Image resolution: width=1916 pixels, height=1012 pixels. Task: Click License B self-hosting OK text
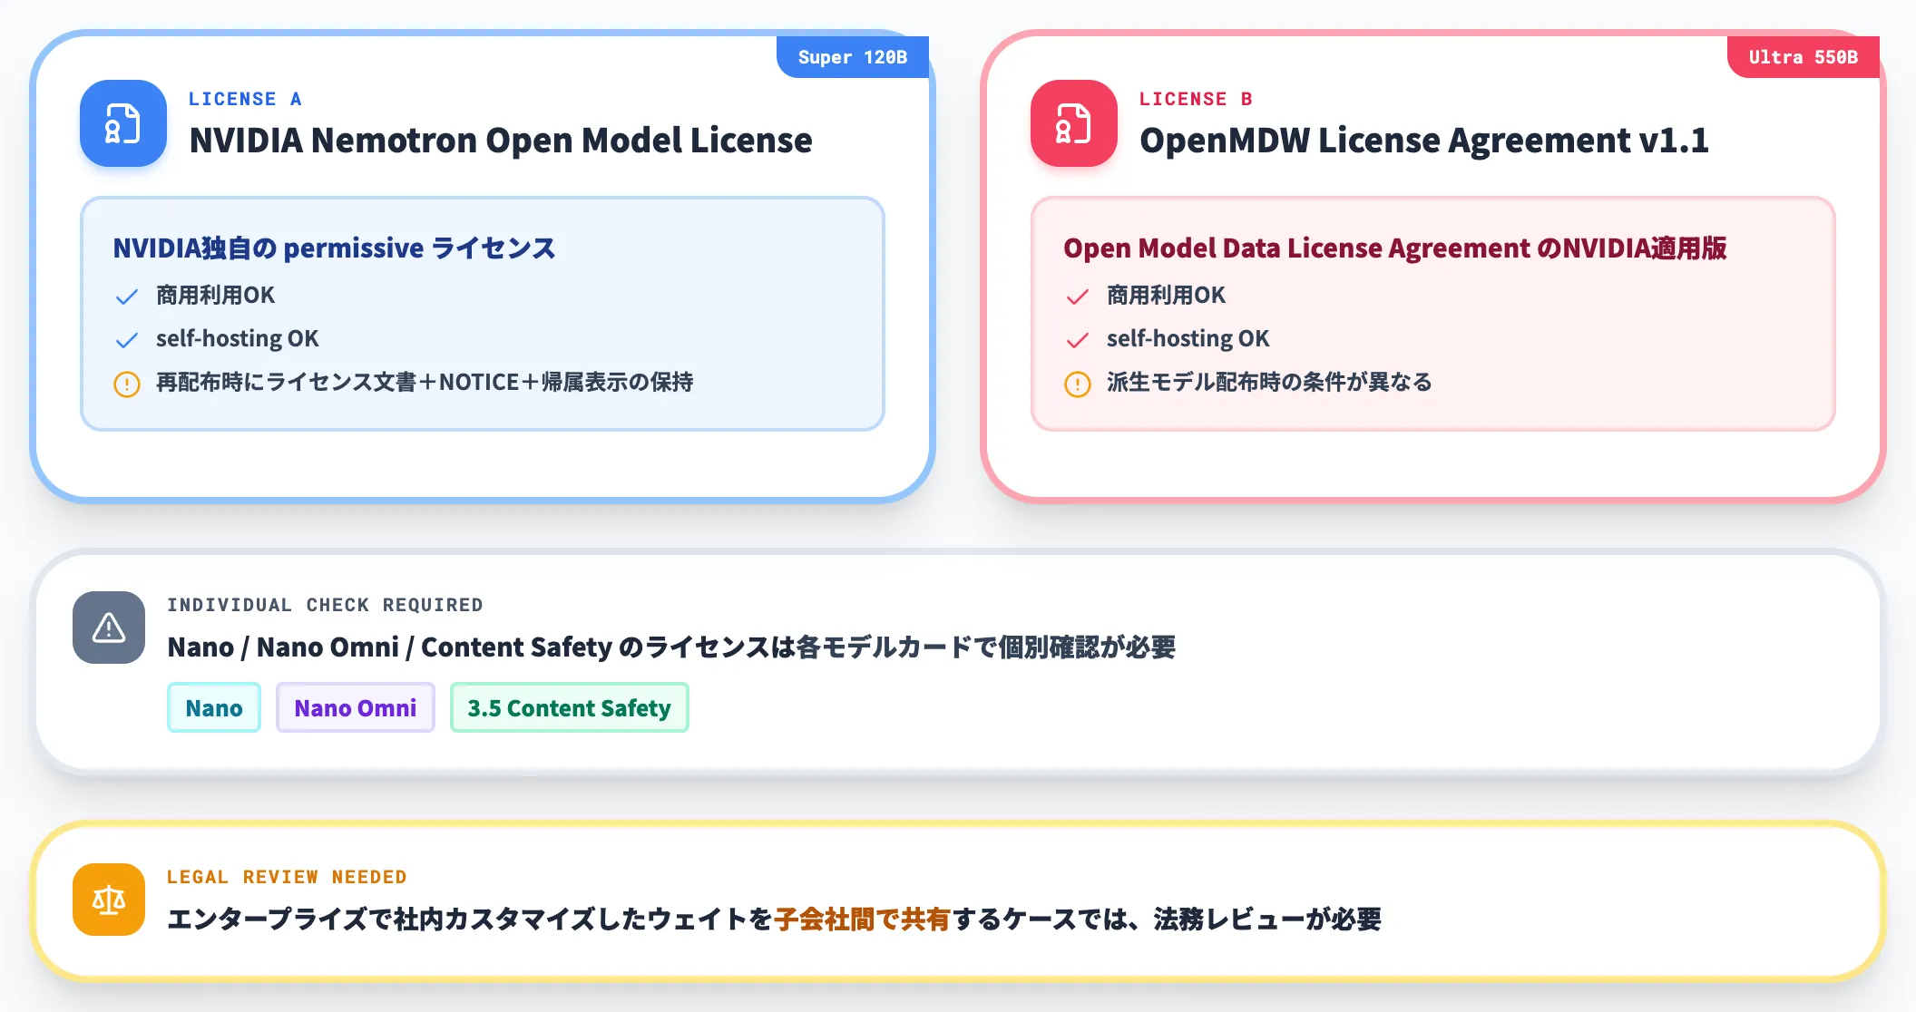pos(1188,338)
